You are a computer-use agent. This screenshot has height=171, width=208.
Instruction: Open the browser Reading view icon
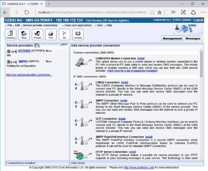point(152,12)
